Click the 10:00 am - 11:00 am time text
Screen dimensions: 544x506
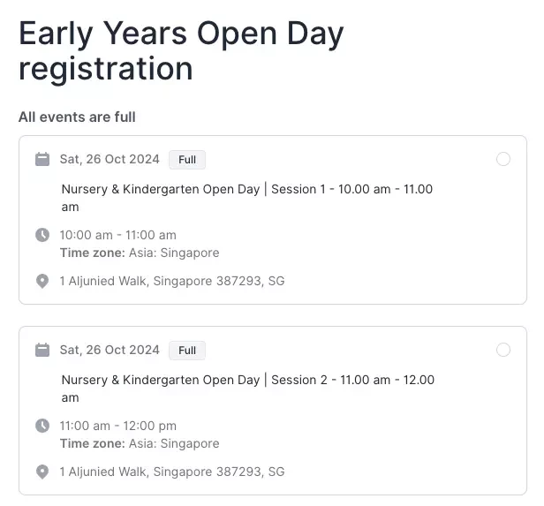click(118, 235)
